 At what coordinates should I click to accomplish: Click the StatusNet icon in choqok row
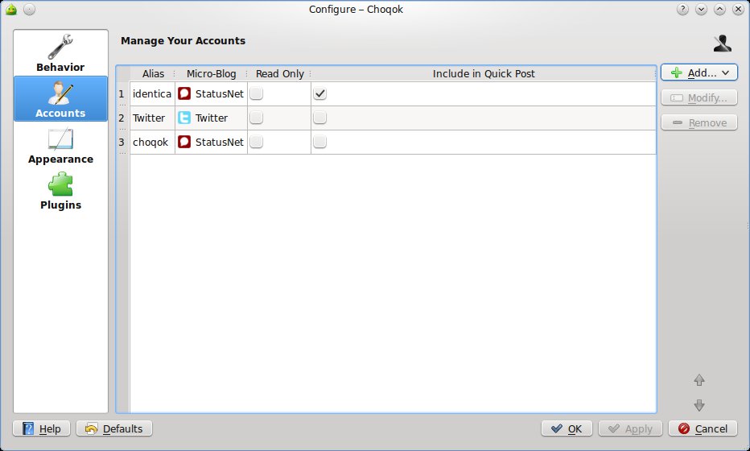(x=184, y=143)
